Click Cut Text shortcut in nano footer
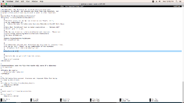This screenshot has height=103, width=184. pyautogui.click(x=124, y=99)
